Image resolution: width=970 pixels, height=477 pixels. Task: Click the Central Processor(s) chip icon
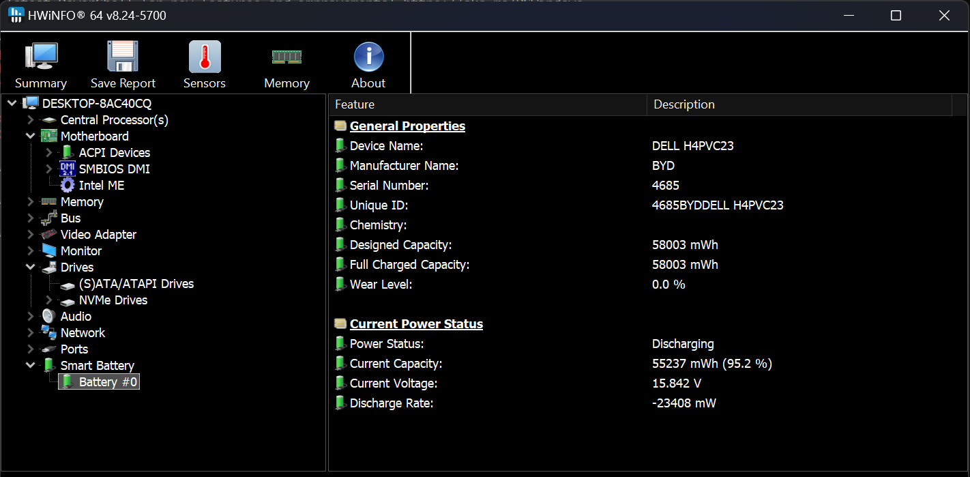click(x=49, y=120)
